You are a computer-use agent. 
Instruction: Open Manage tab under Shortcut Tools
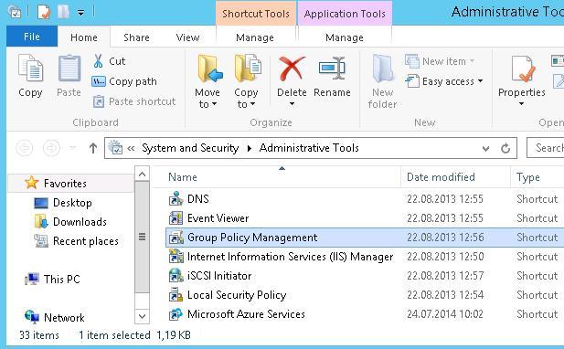(255, 37)
